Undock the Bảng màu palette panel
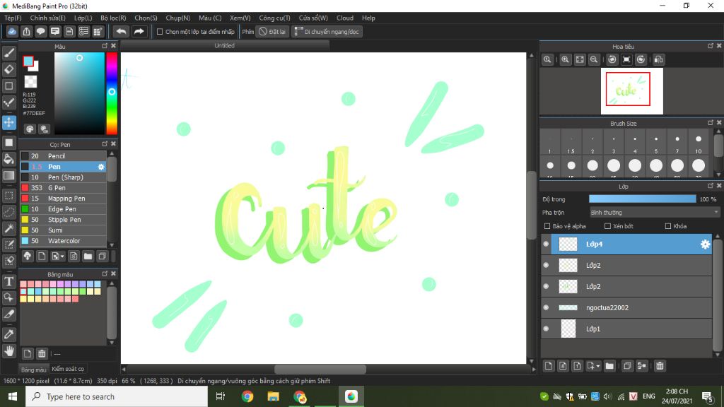This screenshot has height=407, width=724. click(x=105, y=273)
